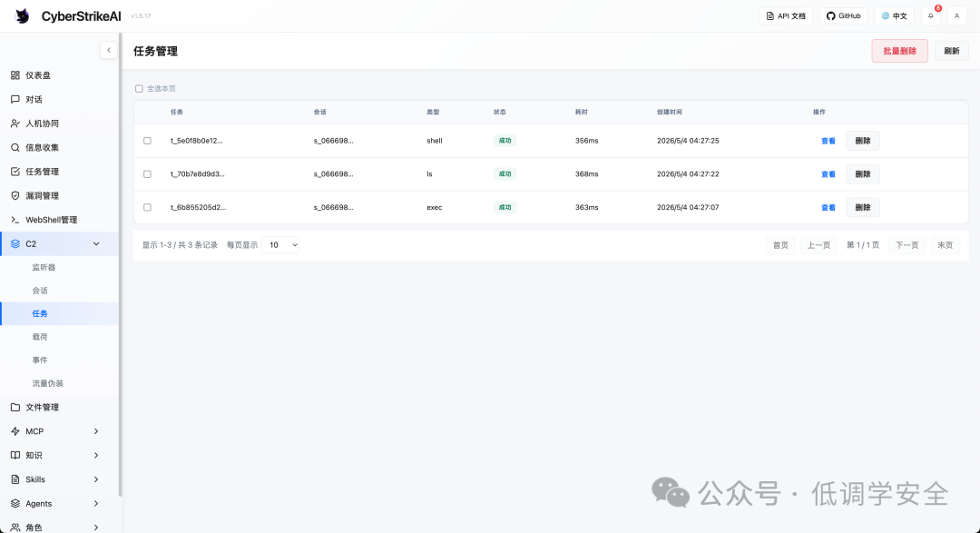Open the user profile icon

point(957,16)
